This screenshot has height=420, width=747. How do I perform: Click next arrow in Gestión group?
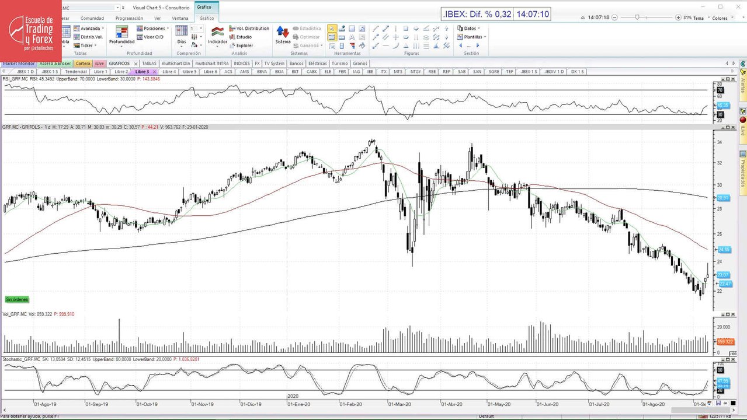pos(478,45)
